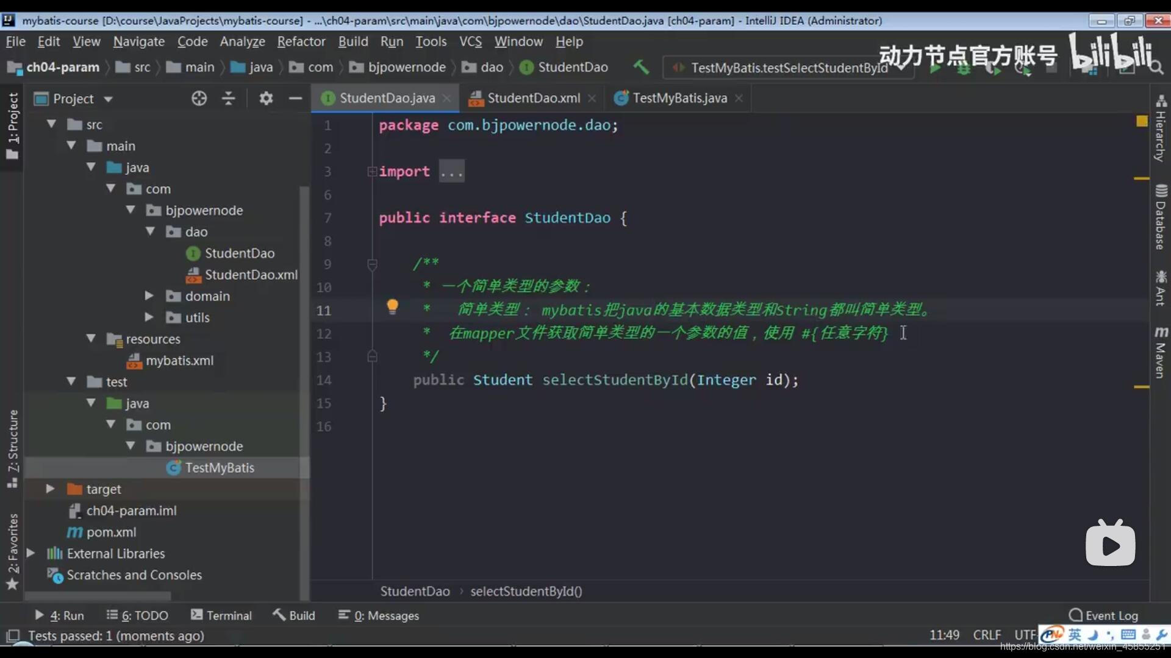Click the bilibili play button overlay
The height and width of the screenshot is (658, 1171).
click(1110, 544)
